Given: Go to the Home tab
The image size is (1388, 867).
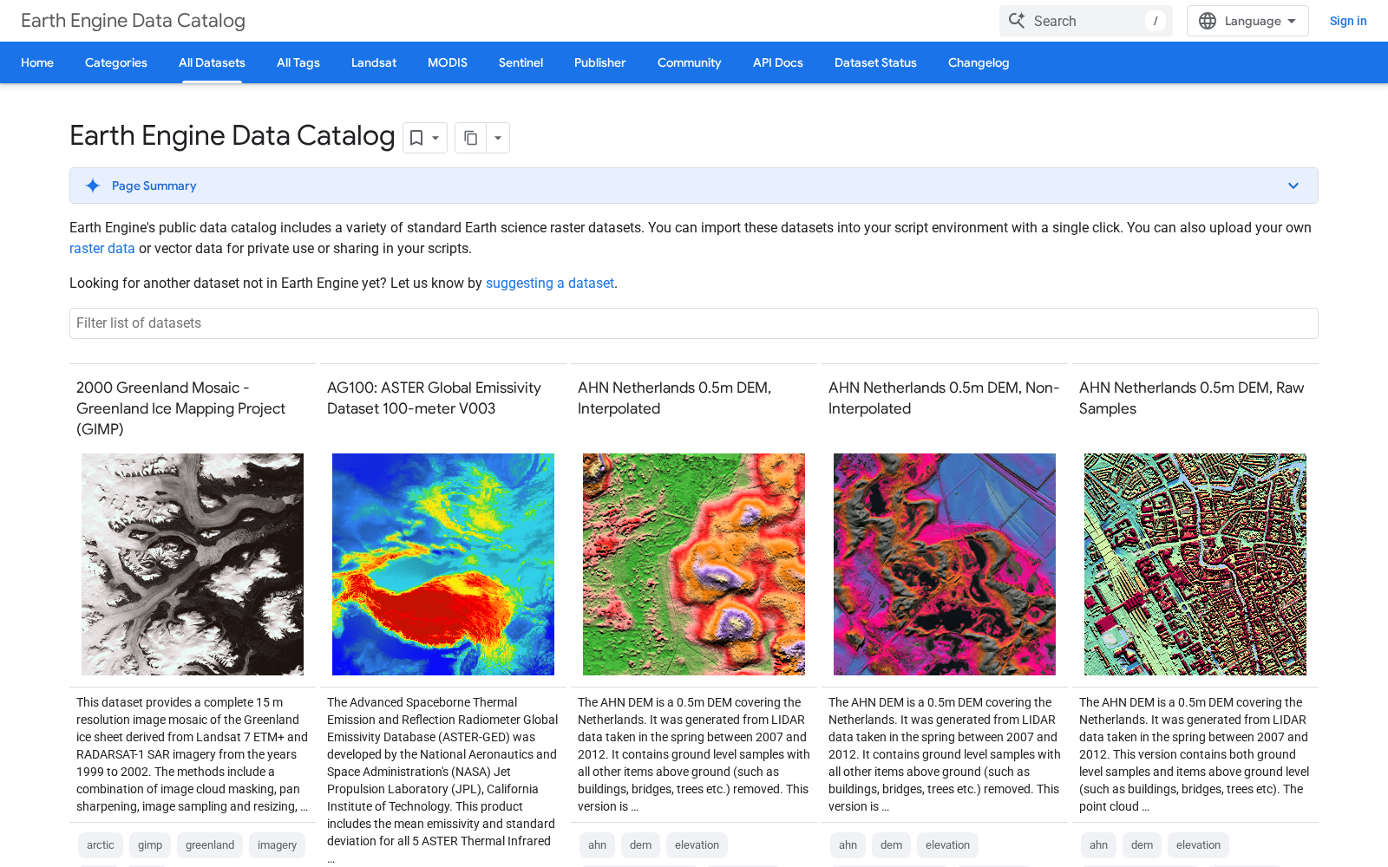Looking at the screenshot, I should [x=37, y=62].
